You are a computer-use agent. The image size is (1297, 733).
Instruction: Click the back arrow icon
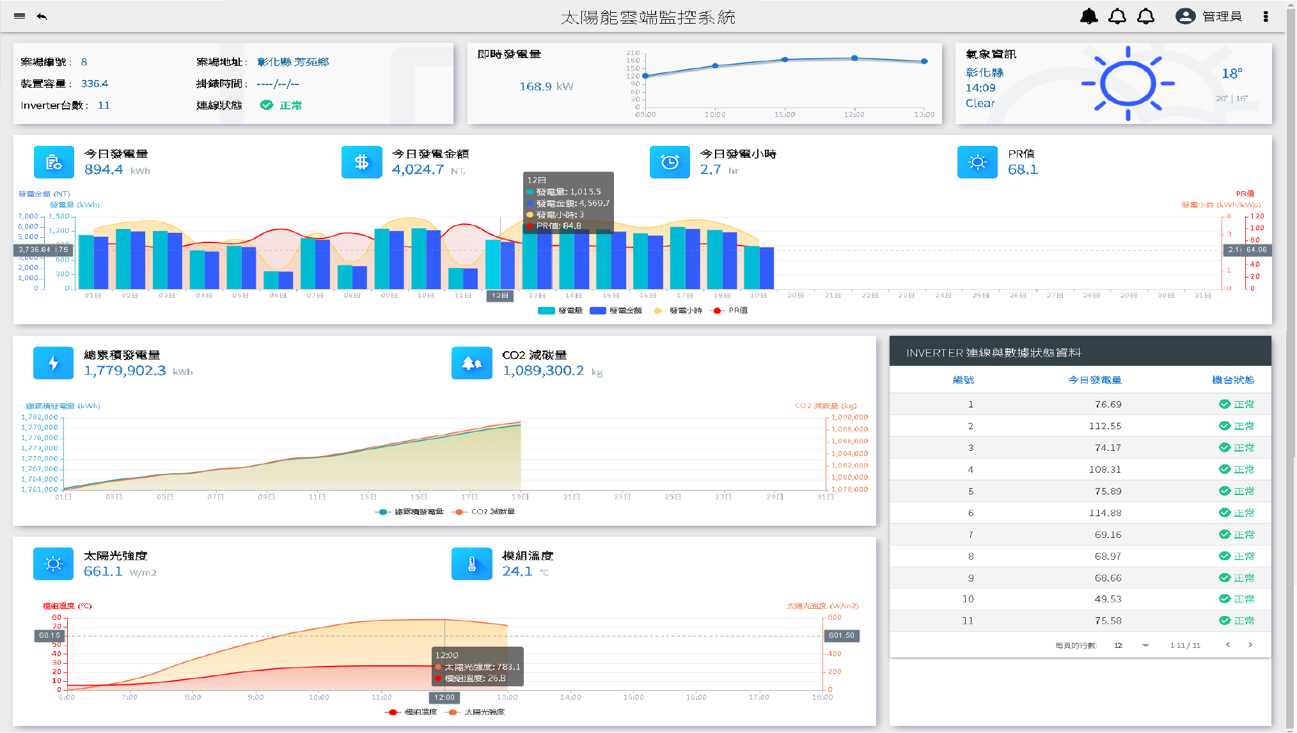[42, 16]
